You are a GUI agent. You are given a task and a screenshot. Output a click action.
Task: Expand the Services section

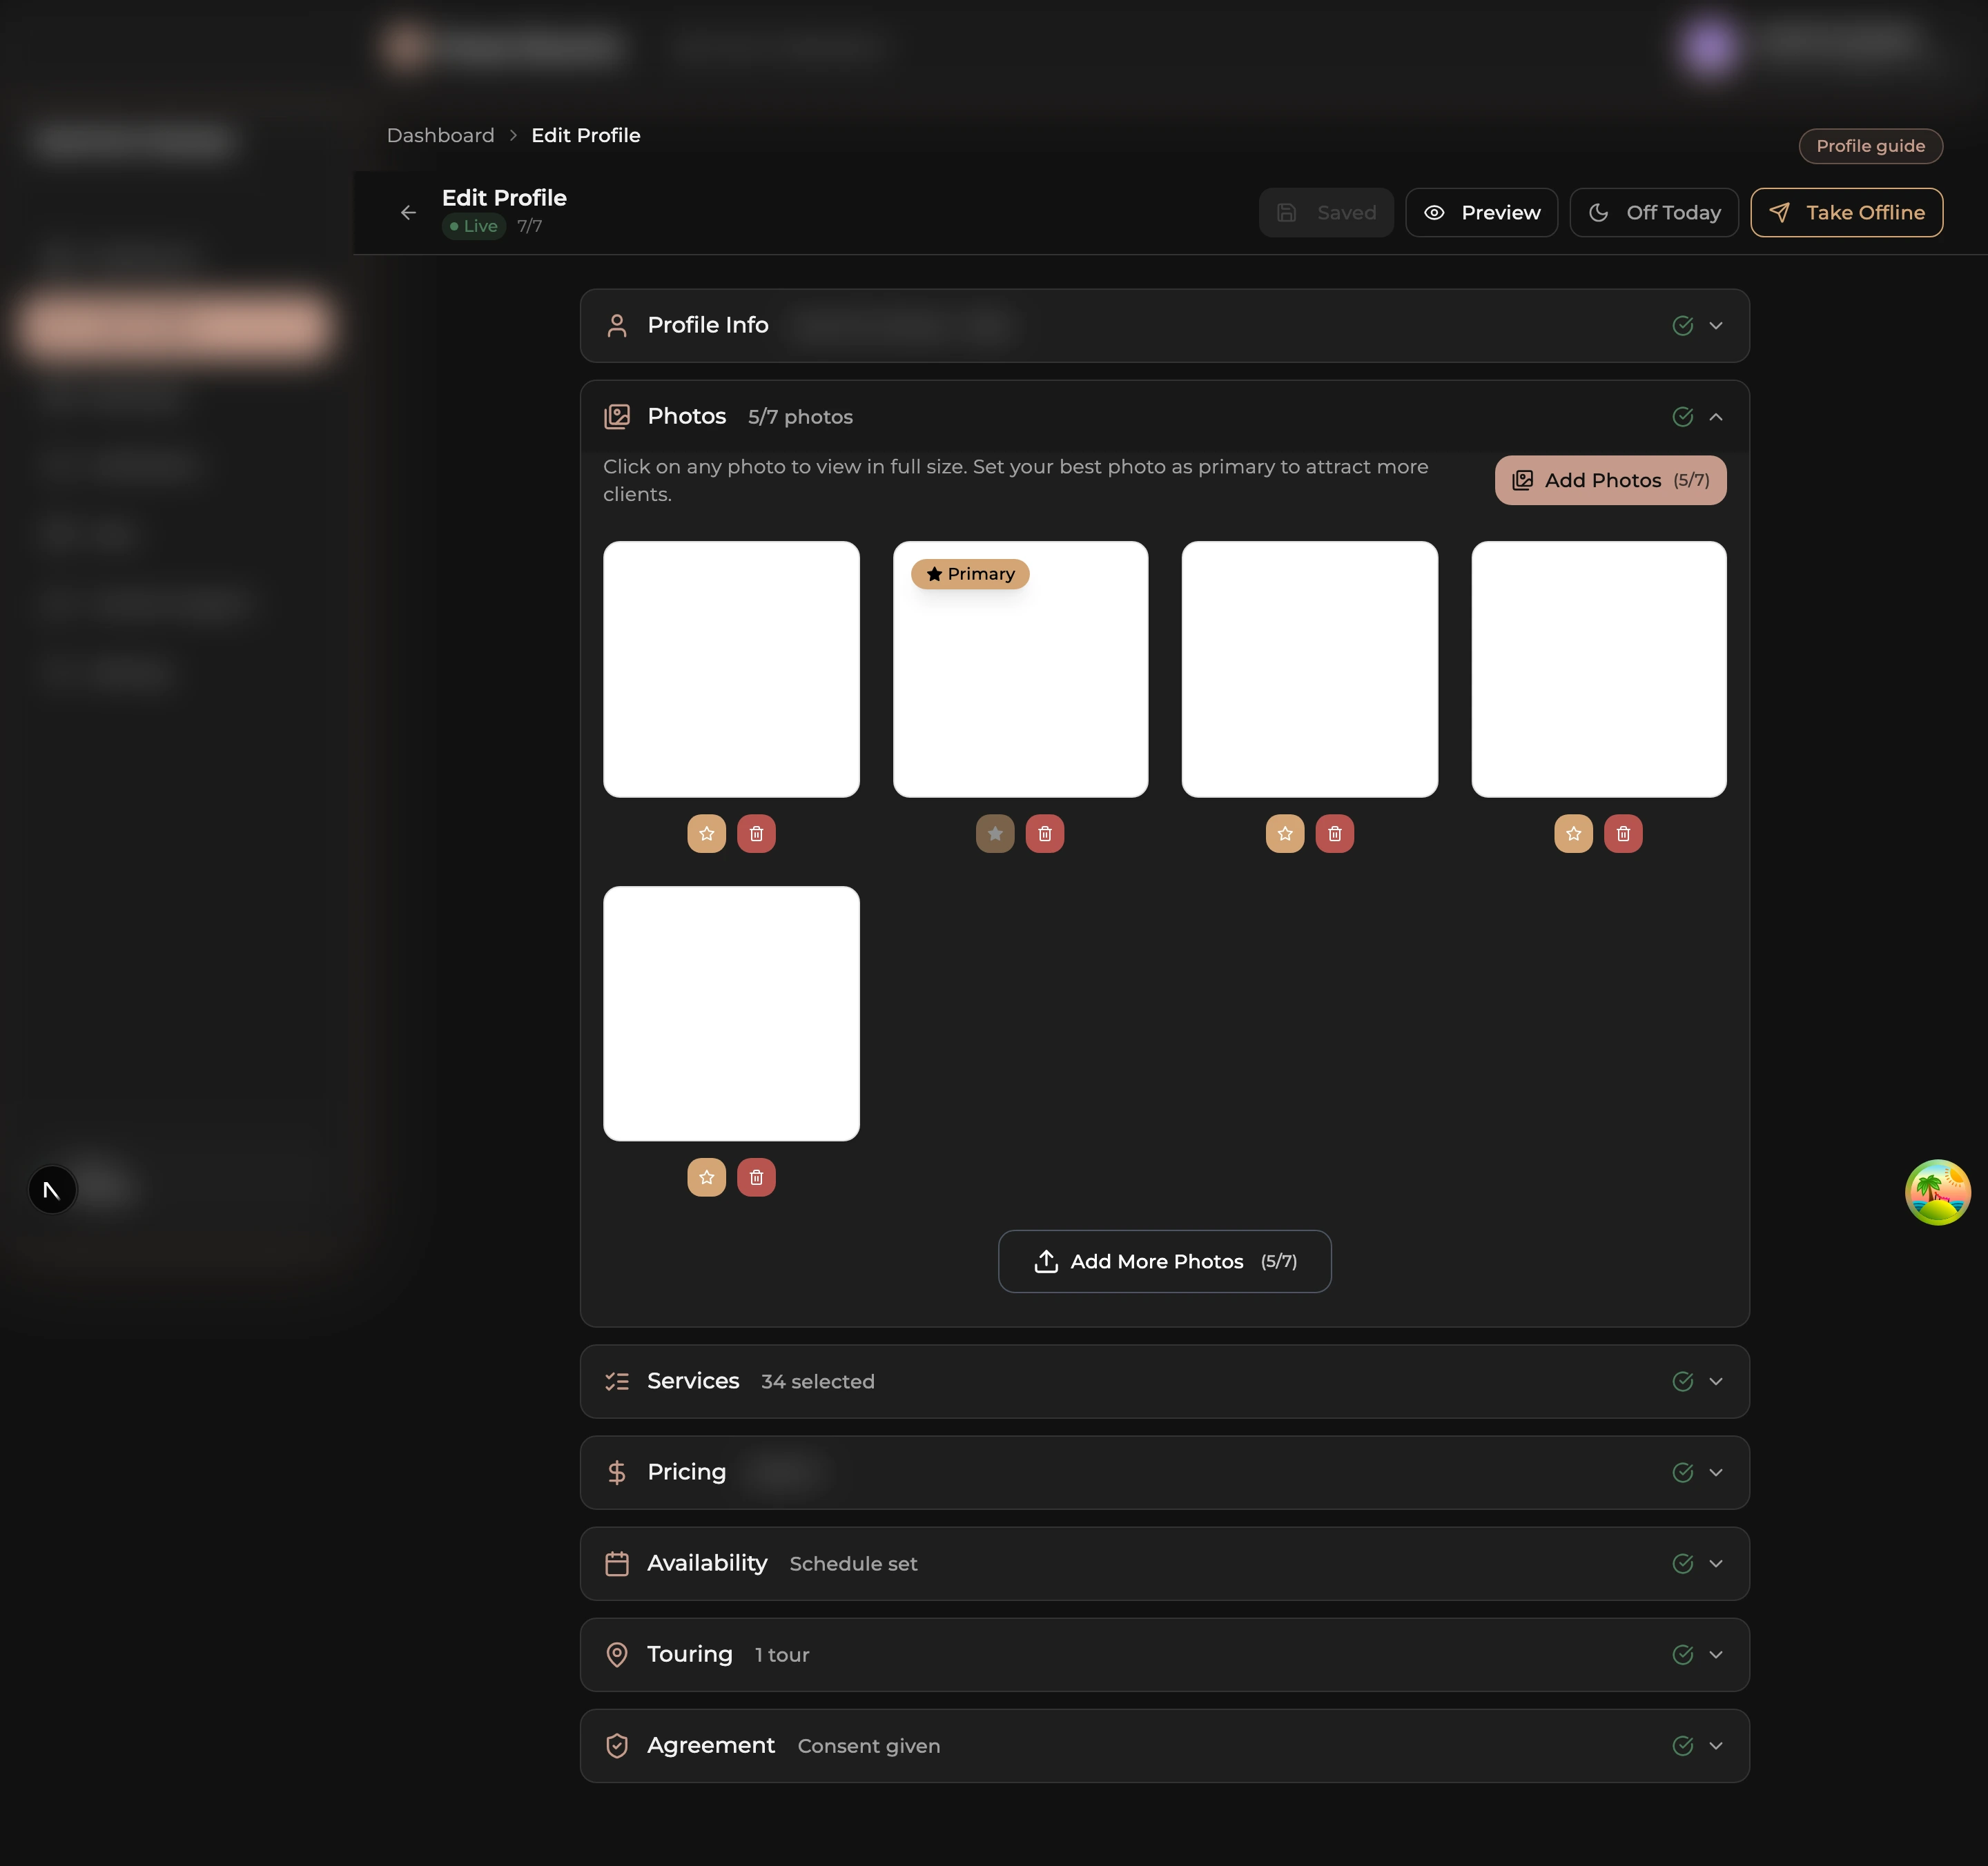(x=1715, y=1382)
